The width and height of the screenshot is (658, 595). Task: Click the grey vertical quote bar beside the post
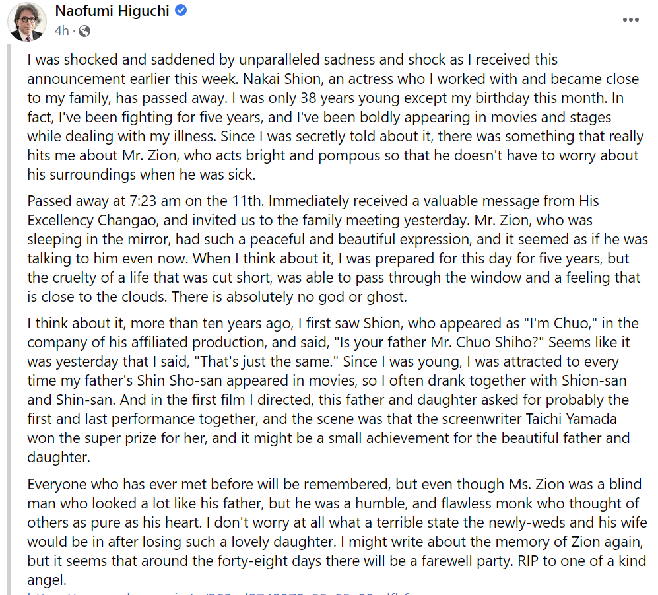(10, 317)
